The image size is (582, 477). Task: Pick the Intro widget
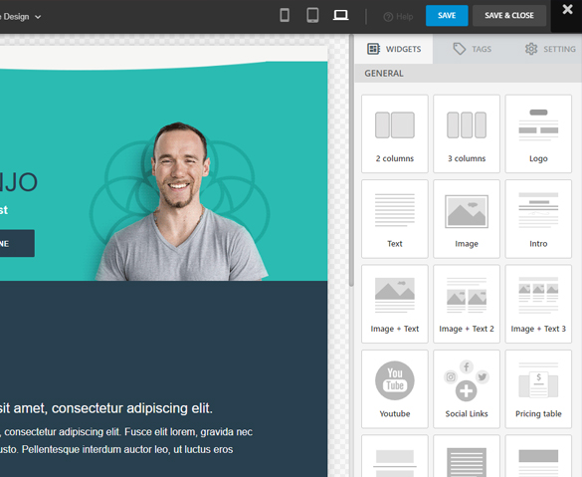click(x=538, y=219)
